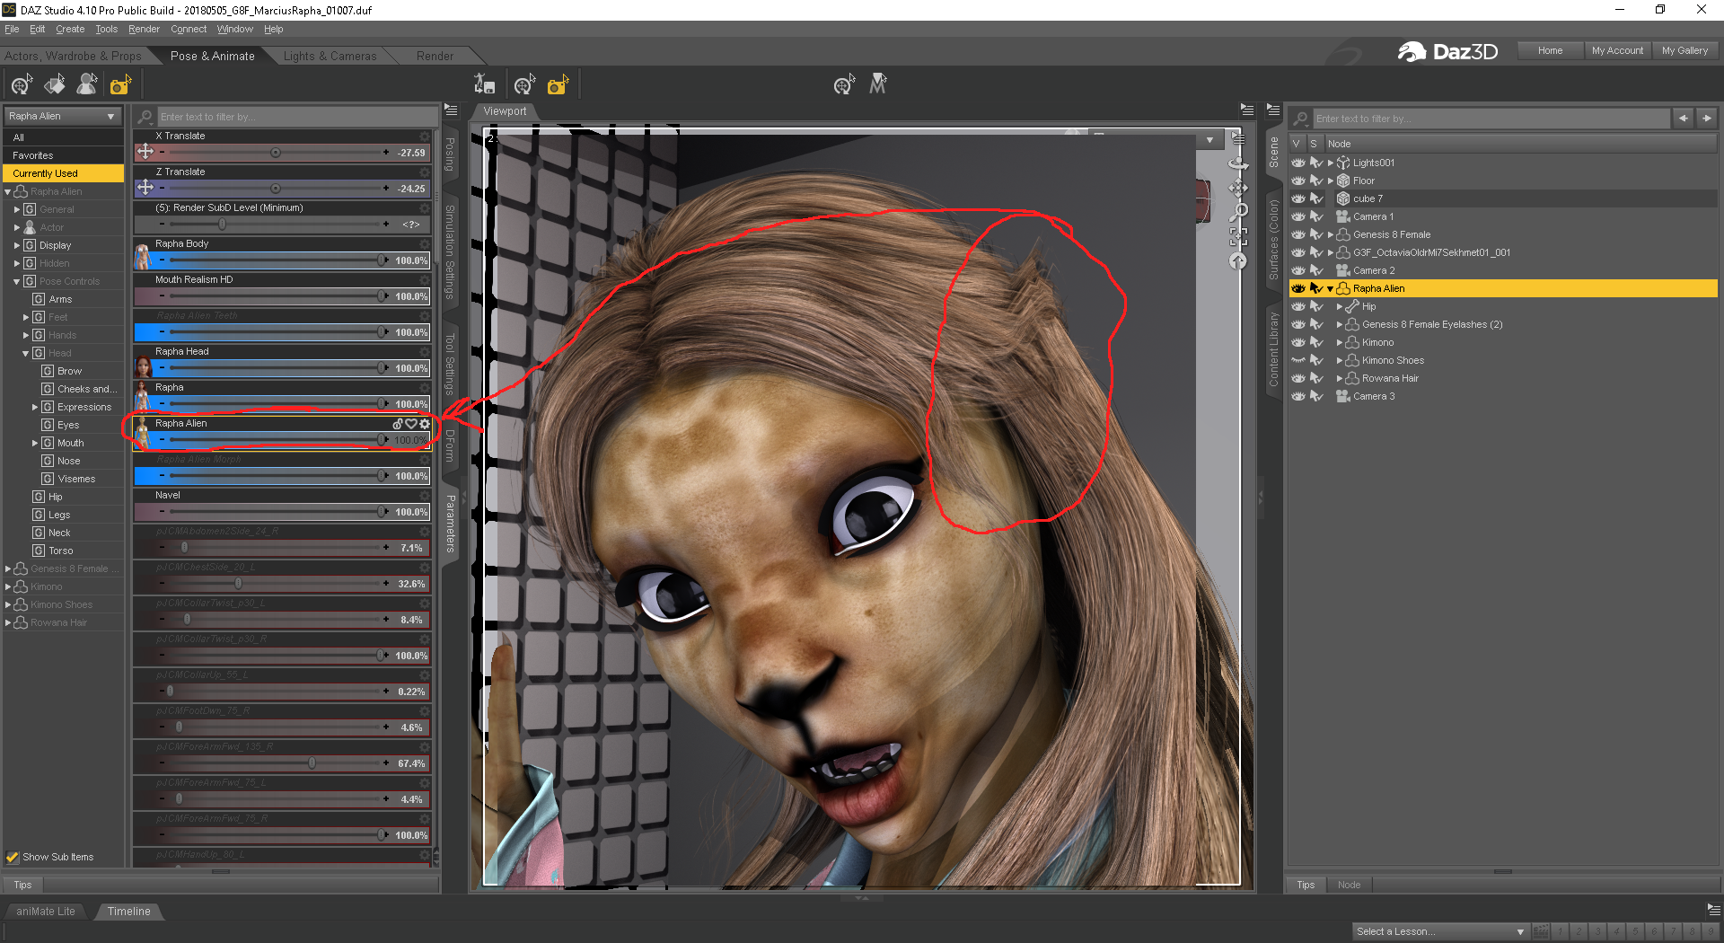The image size is (1724, 943).
Task: Open the viewport options menu icon
Action: click(1247, 110)
